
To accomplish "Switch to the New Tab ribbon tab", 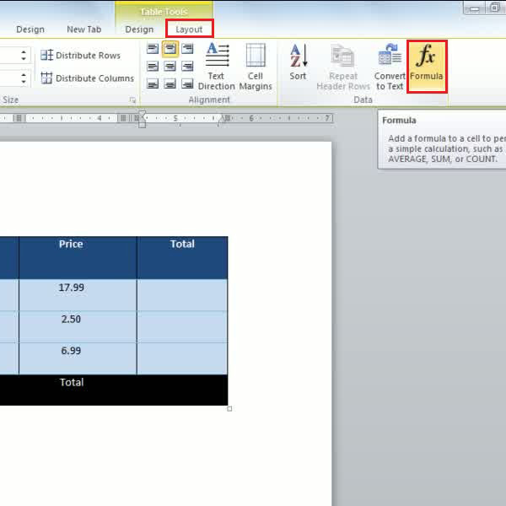I will (x=83, y=30).
